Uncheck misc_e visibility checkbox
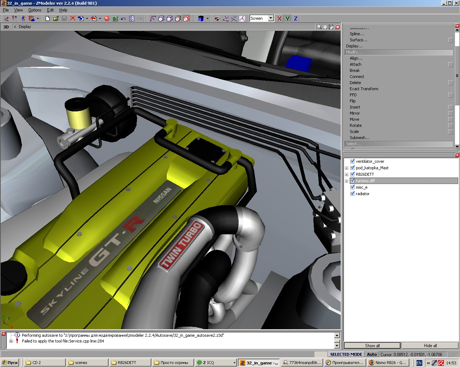Screen dimensions: 460x368 coord(353,187)
